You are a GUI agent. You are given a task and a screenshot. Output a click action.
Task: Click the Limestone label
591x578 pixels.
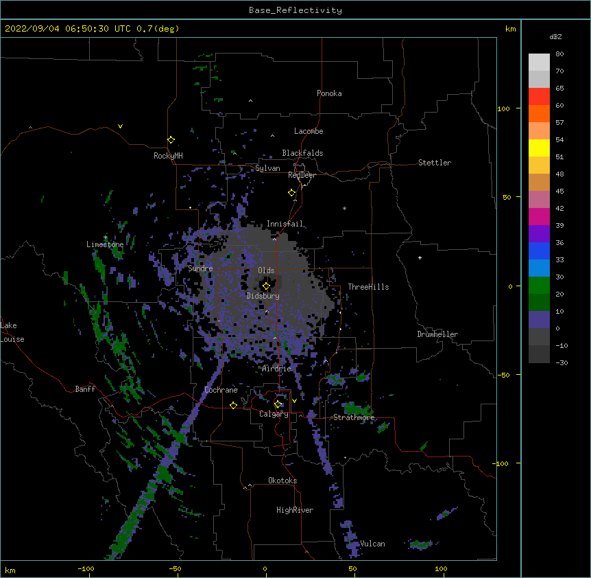click(x=105, y=244)
